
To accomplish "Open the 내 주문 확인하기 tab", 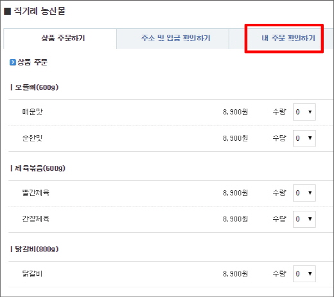I will click(288, 39).
